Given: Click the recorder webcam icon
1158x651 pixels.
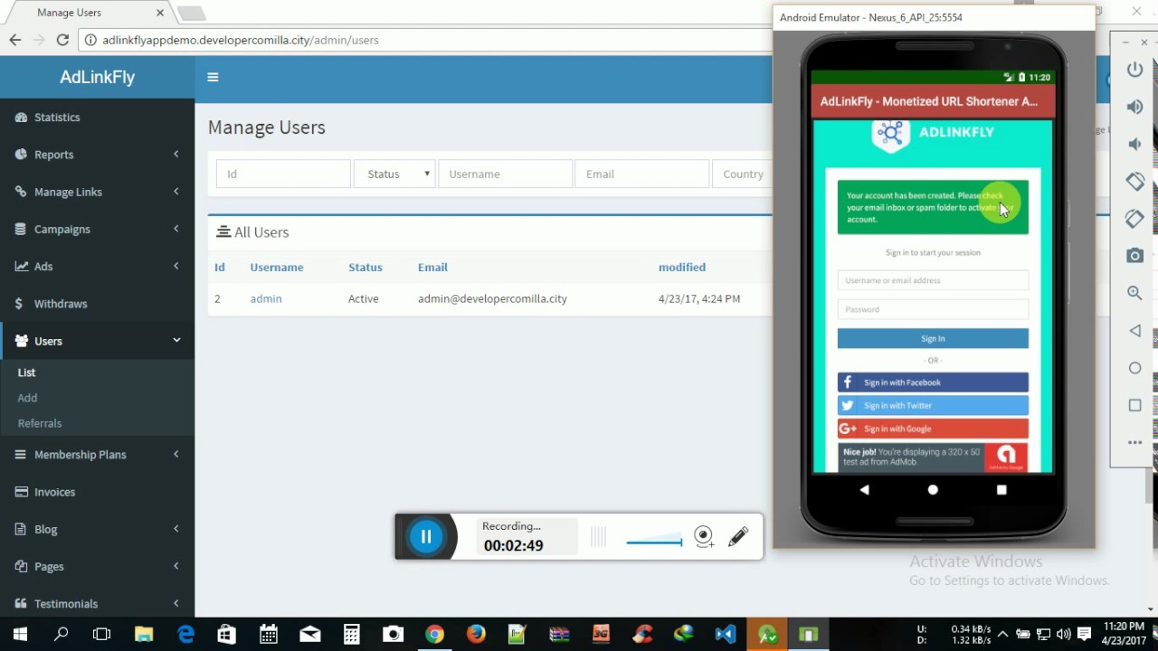Looking at the screenshot, I should point(703,537).
